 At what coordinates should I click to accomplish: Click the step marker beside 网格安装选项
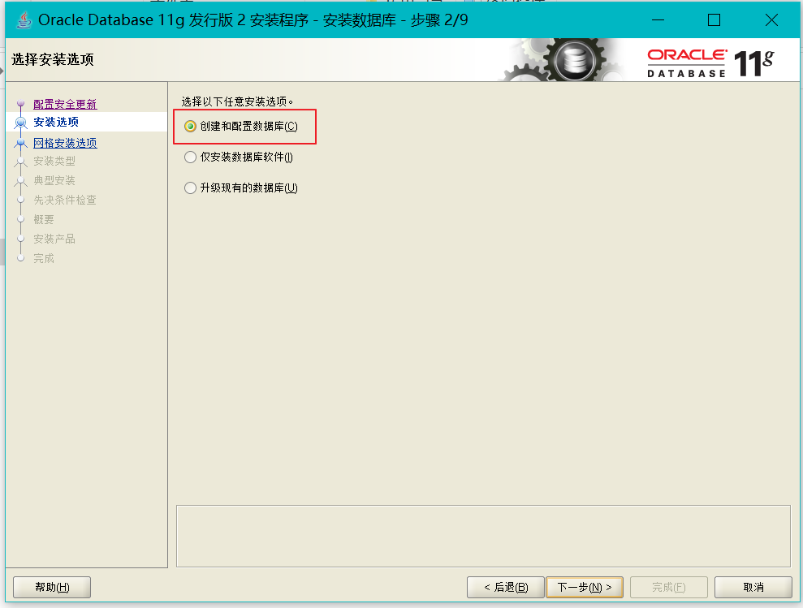tap(20, 143)
